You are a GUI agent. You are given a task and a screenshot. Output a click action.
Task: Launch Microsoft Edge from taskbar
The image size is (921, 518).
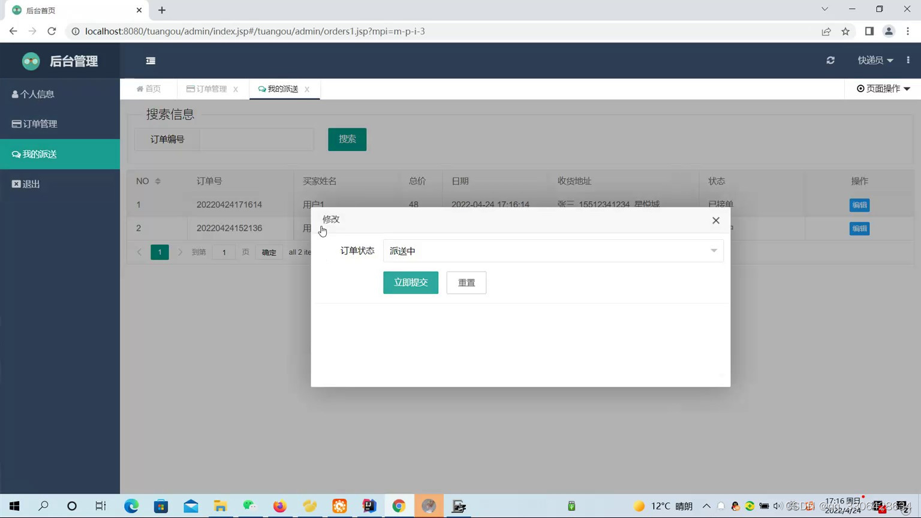click(131, 506)
